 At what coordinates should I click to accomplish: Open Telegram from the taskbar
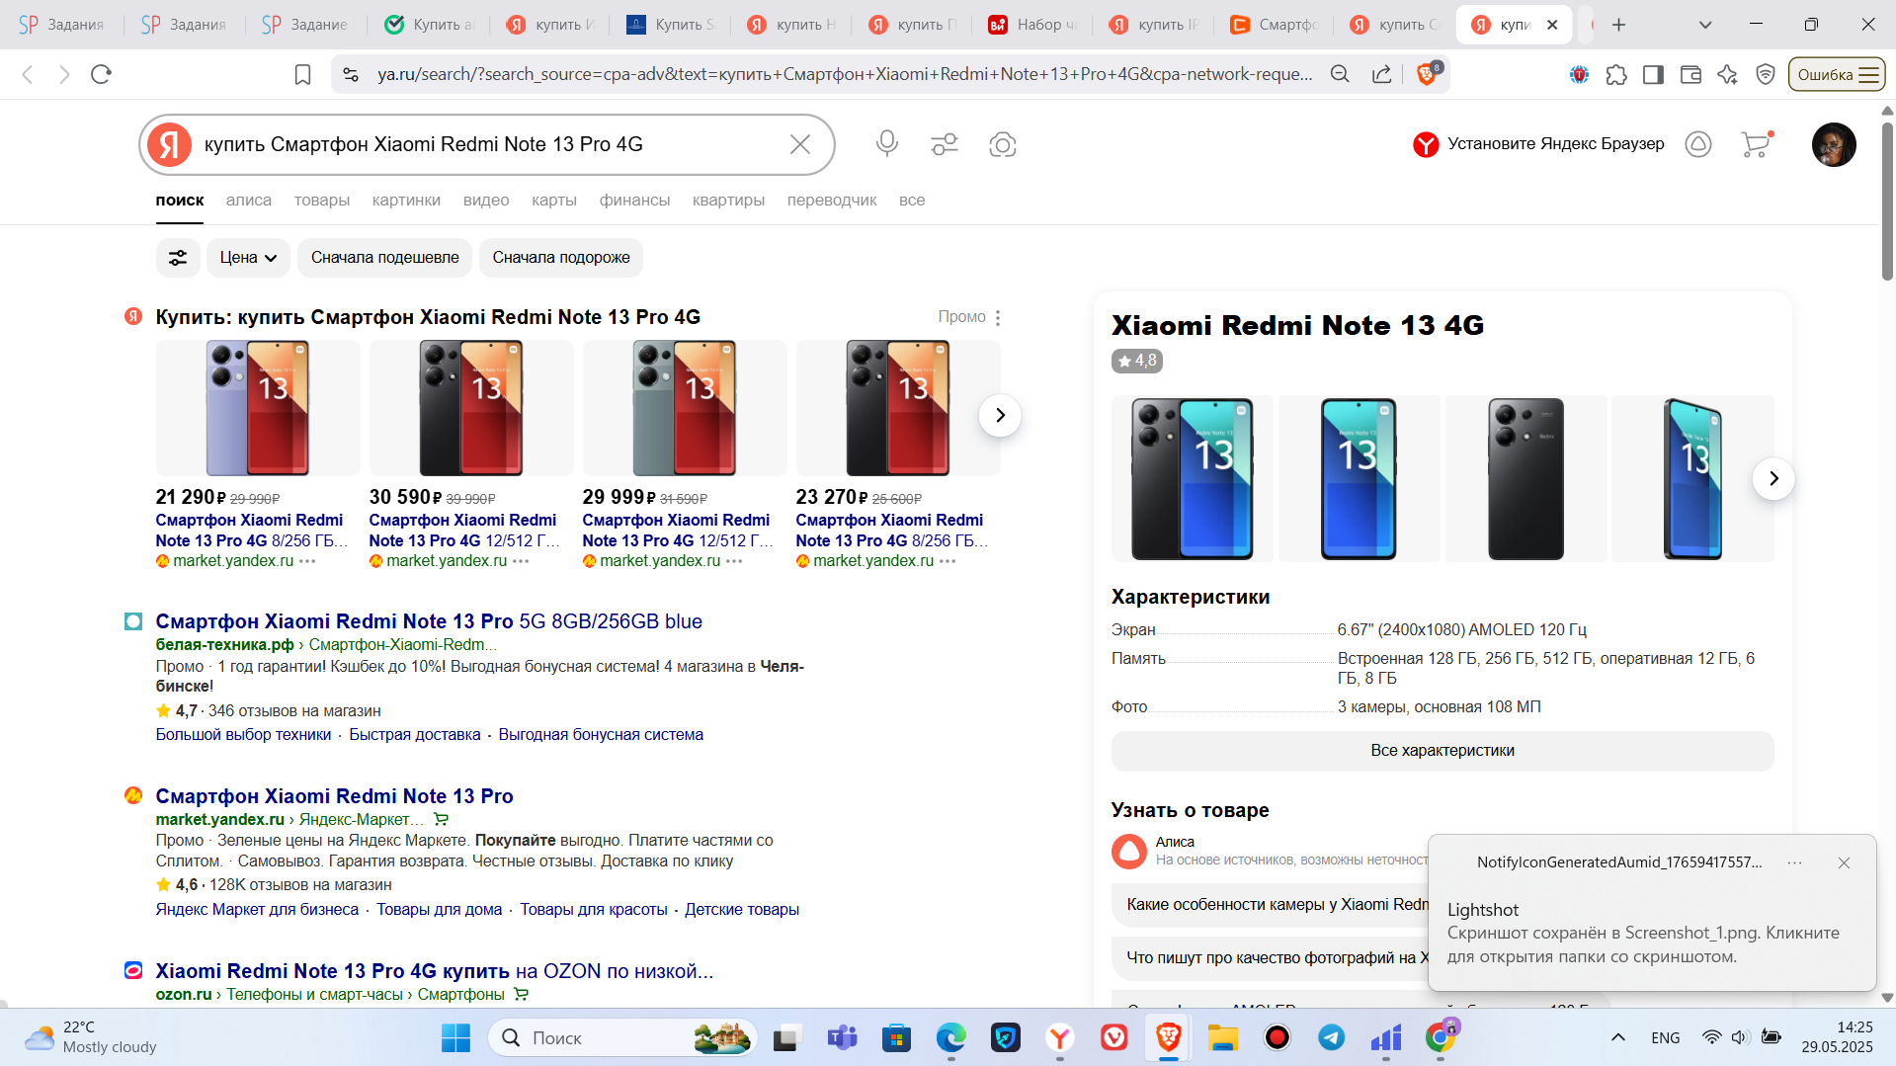pyautogui.click(x=1332, y=1037)
